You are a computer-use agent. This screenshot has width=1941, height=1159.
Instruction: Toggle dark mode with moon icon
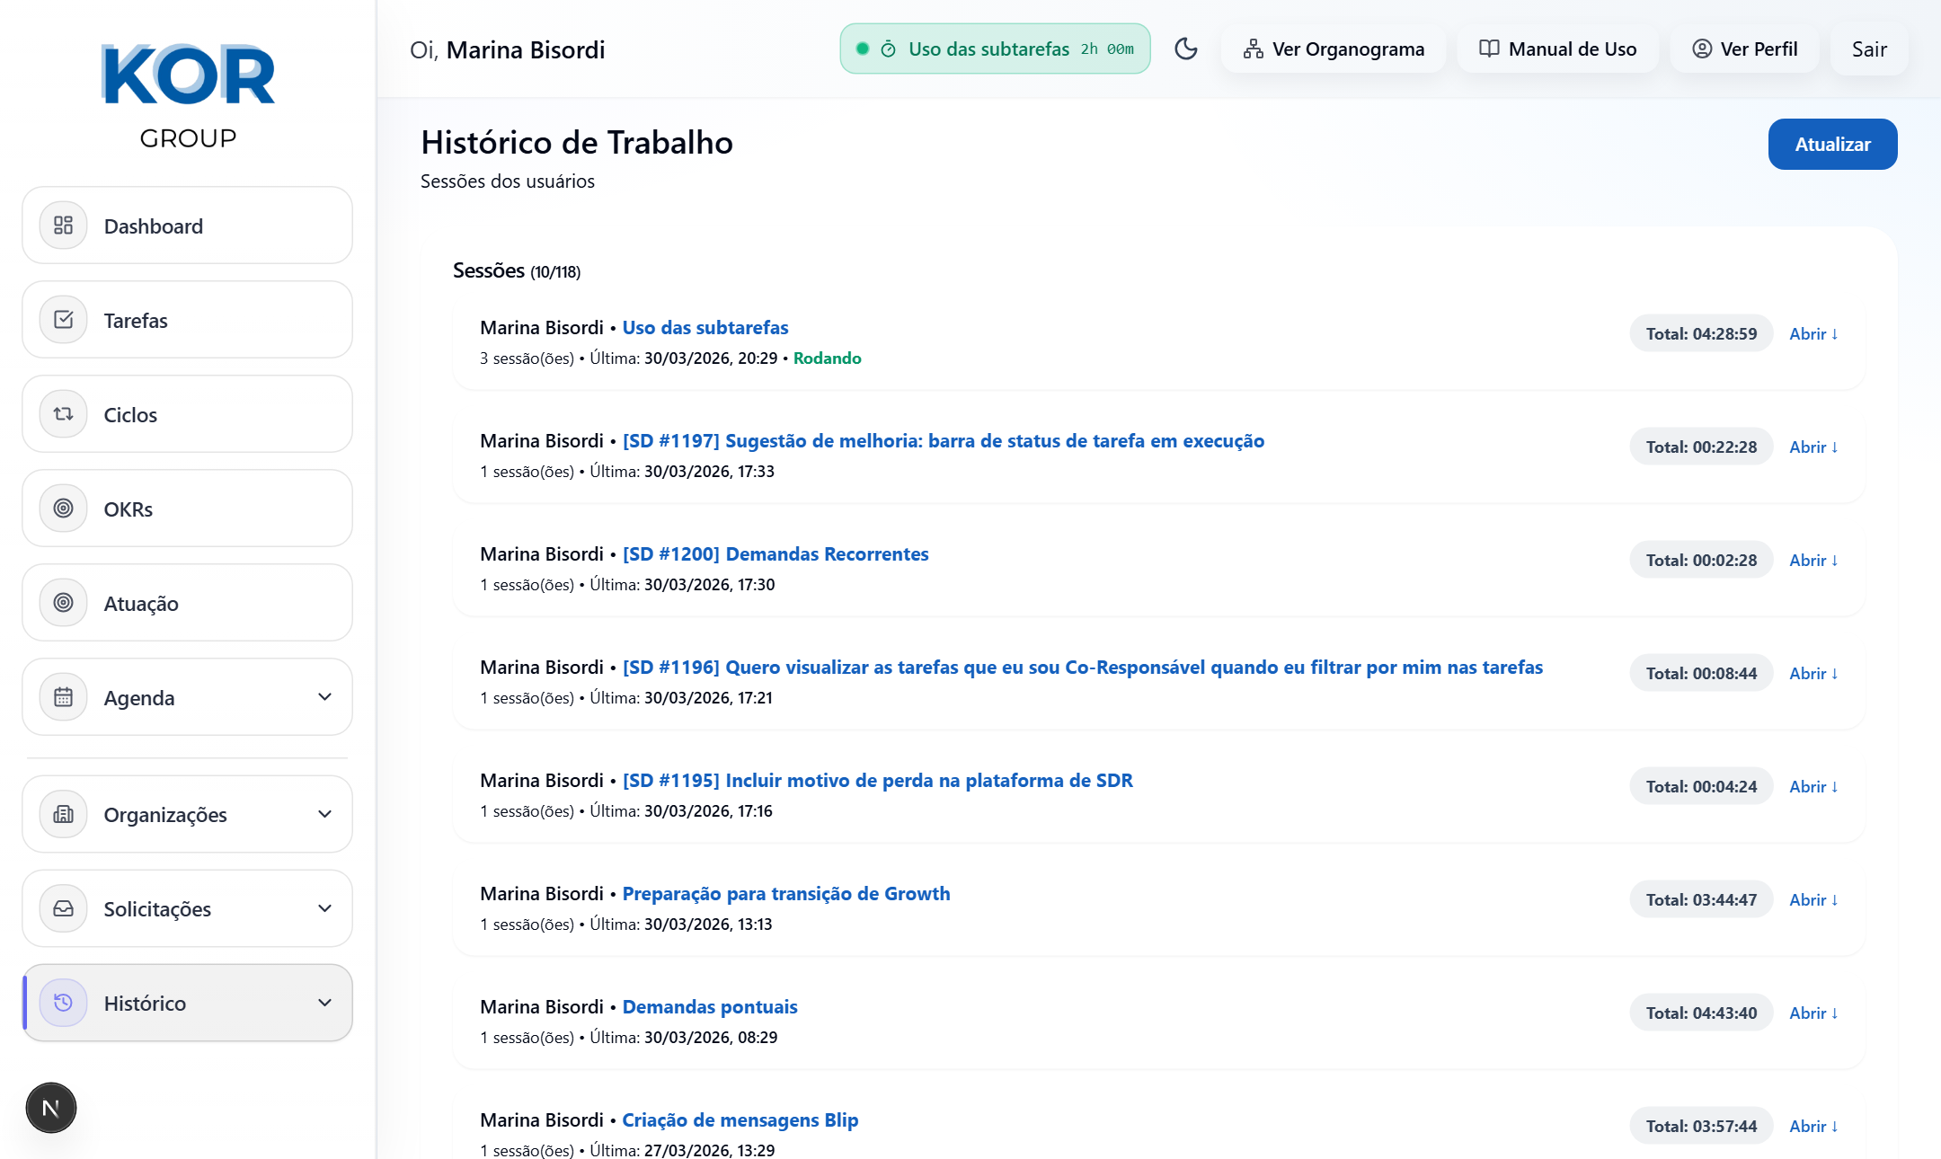pyautogui.click(x=1185, y=49)
